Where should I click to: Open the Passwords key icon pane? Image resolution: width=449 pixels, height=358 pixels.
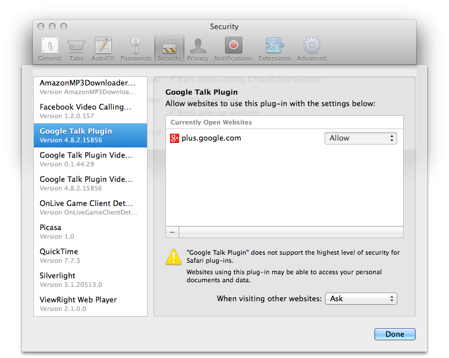point(136,49)
